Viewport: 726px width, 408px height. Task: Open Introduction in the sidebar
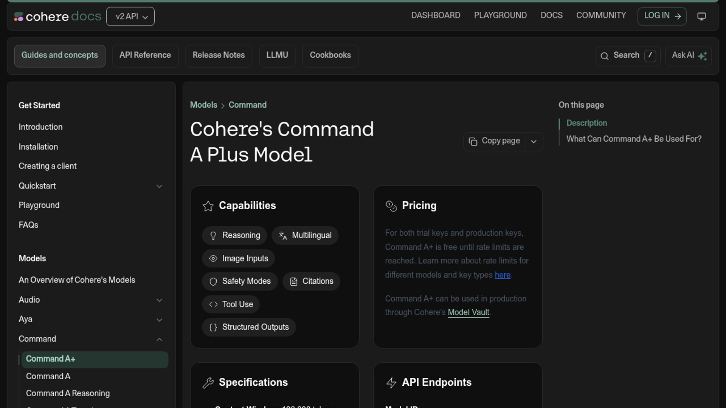(41, 127)
